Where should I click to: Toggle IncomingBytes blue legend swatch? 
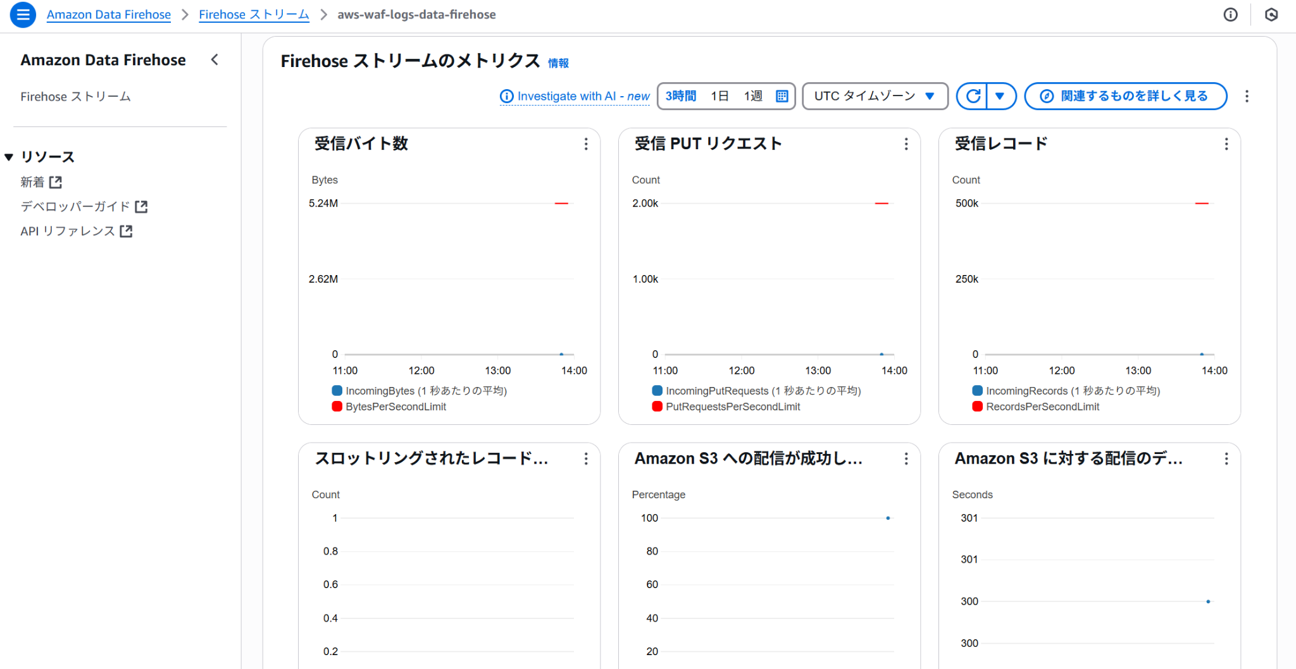coord(337,391)
